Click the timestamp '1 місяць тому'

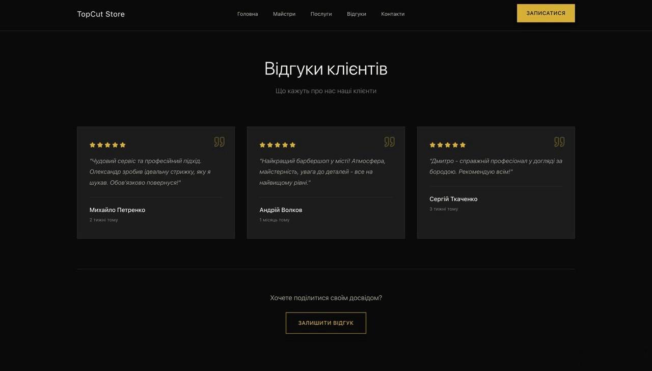(274, 220)
